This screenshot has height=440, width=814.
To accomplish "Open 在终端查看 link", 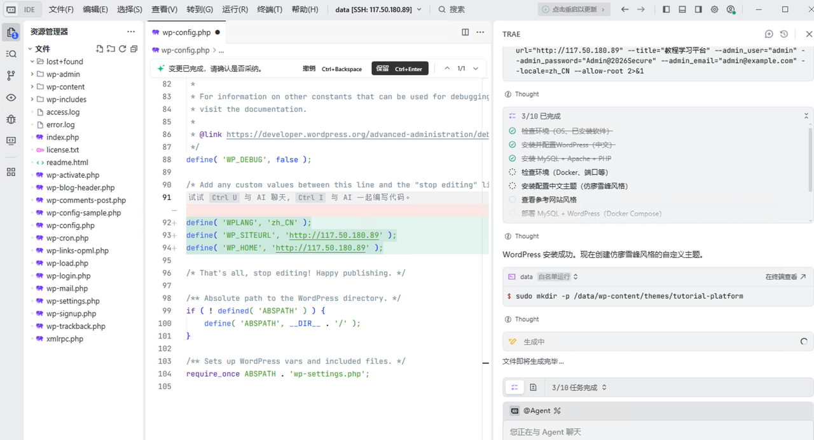I will point(785,277).
